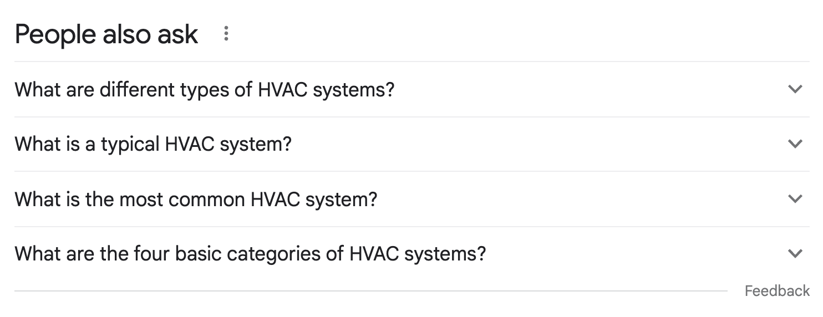The height and width of the screenshot is (317, 823).
Task: Click the Feedback link
Action: pos(776,291)
